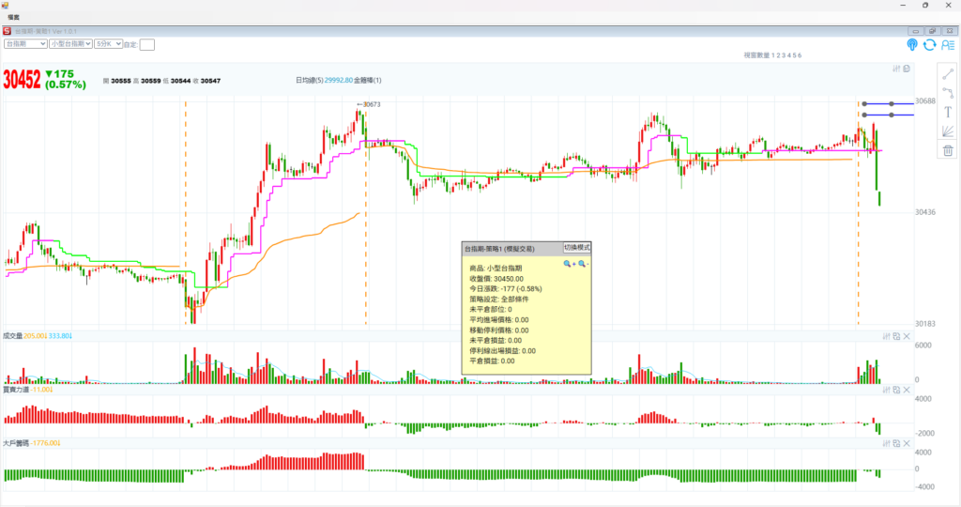Close the 大戶籌碼 indicator panel
Viewport: 961px width, 507px height.
[x=907, y=442]
